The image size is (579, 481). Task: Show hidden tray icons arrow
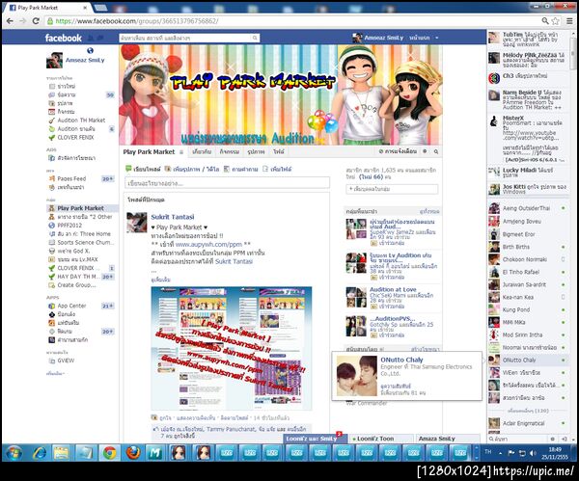tap(500, 453)
